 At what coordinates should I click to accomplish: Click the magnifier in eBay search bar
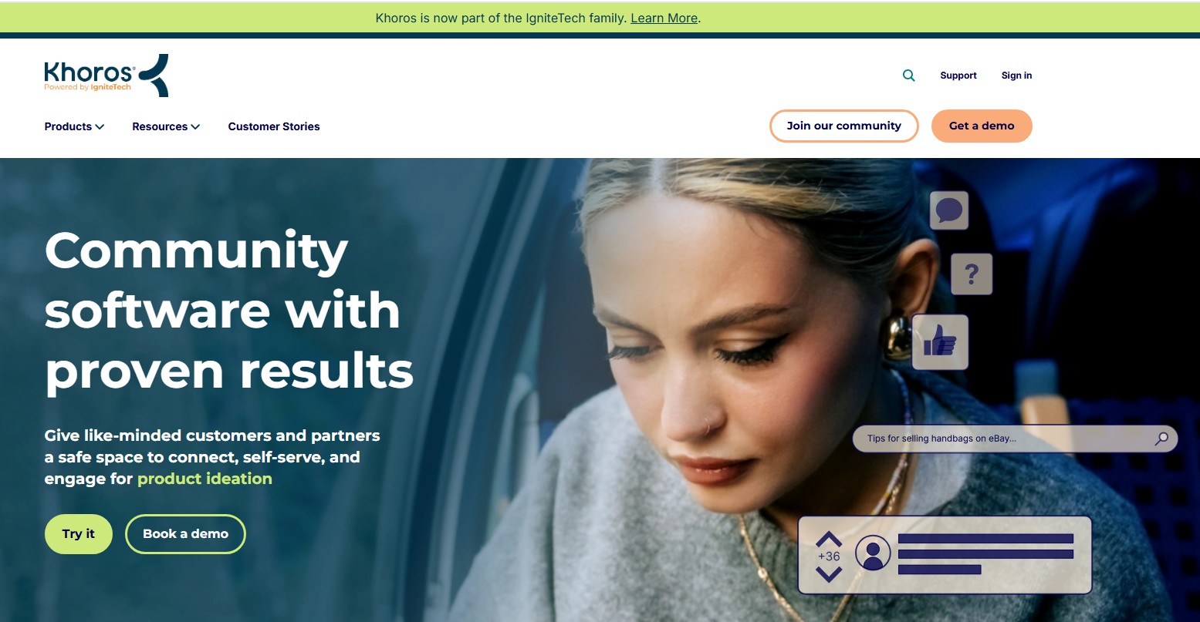click(x=1161, y=439)
